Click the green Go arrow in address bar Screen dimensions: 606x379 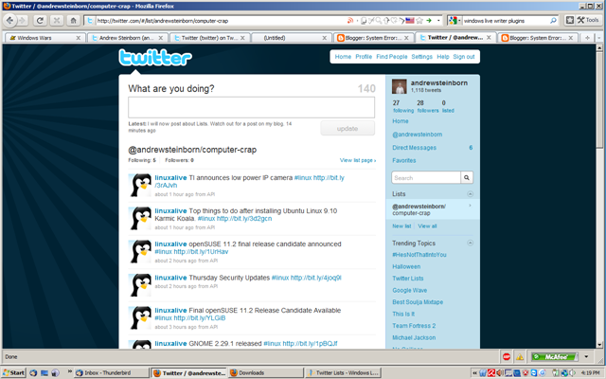tap(429, 21)
